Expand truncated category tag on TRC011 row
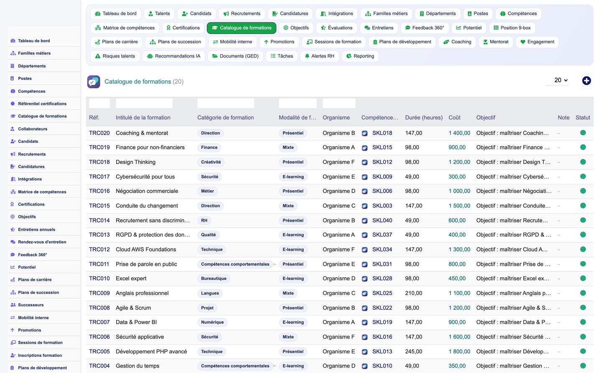Viewport: 604px width, 373px height. [x=275, y=264]
